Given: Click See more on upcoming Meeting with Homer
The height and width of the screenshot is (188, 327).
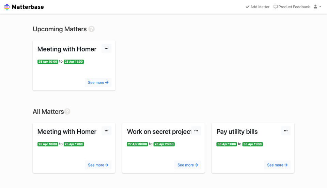Looking at the screenshot, I should (x=98, y=82).
